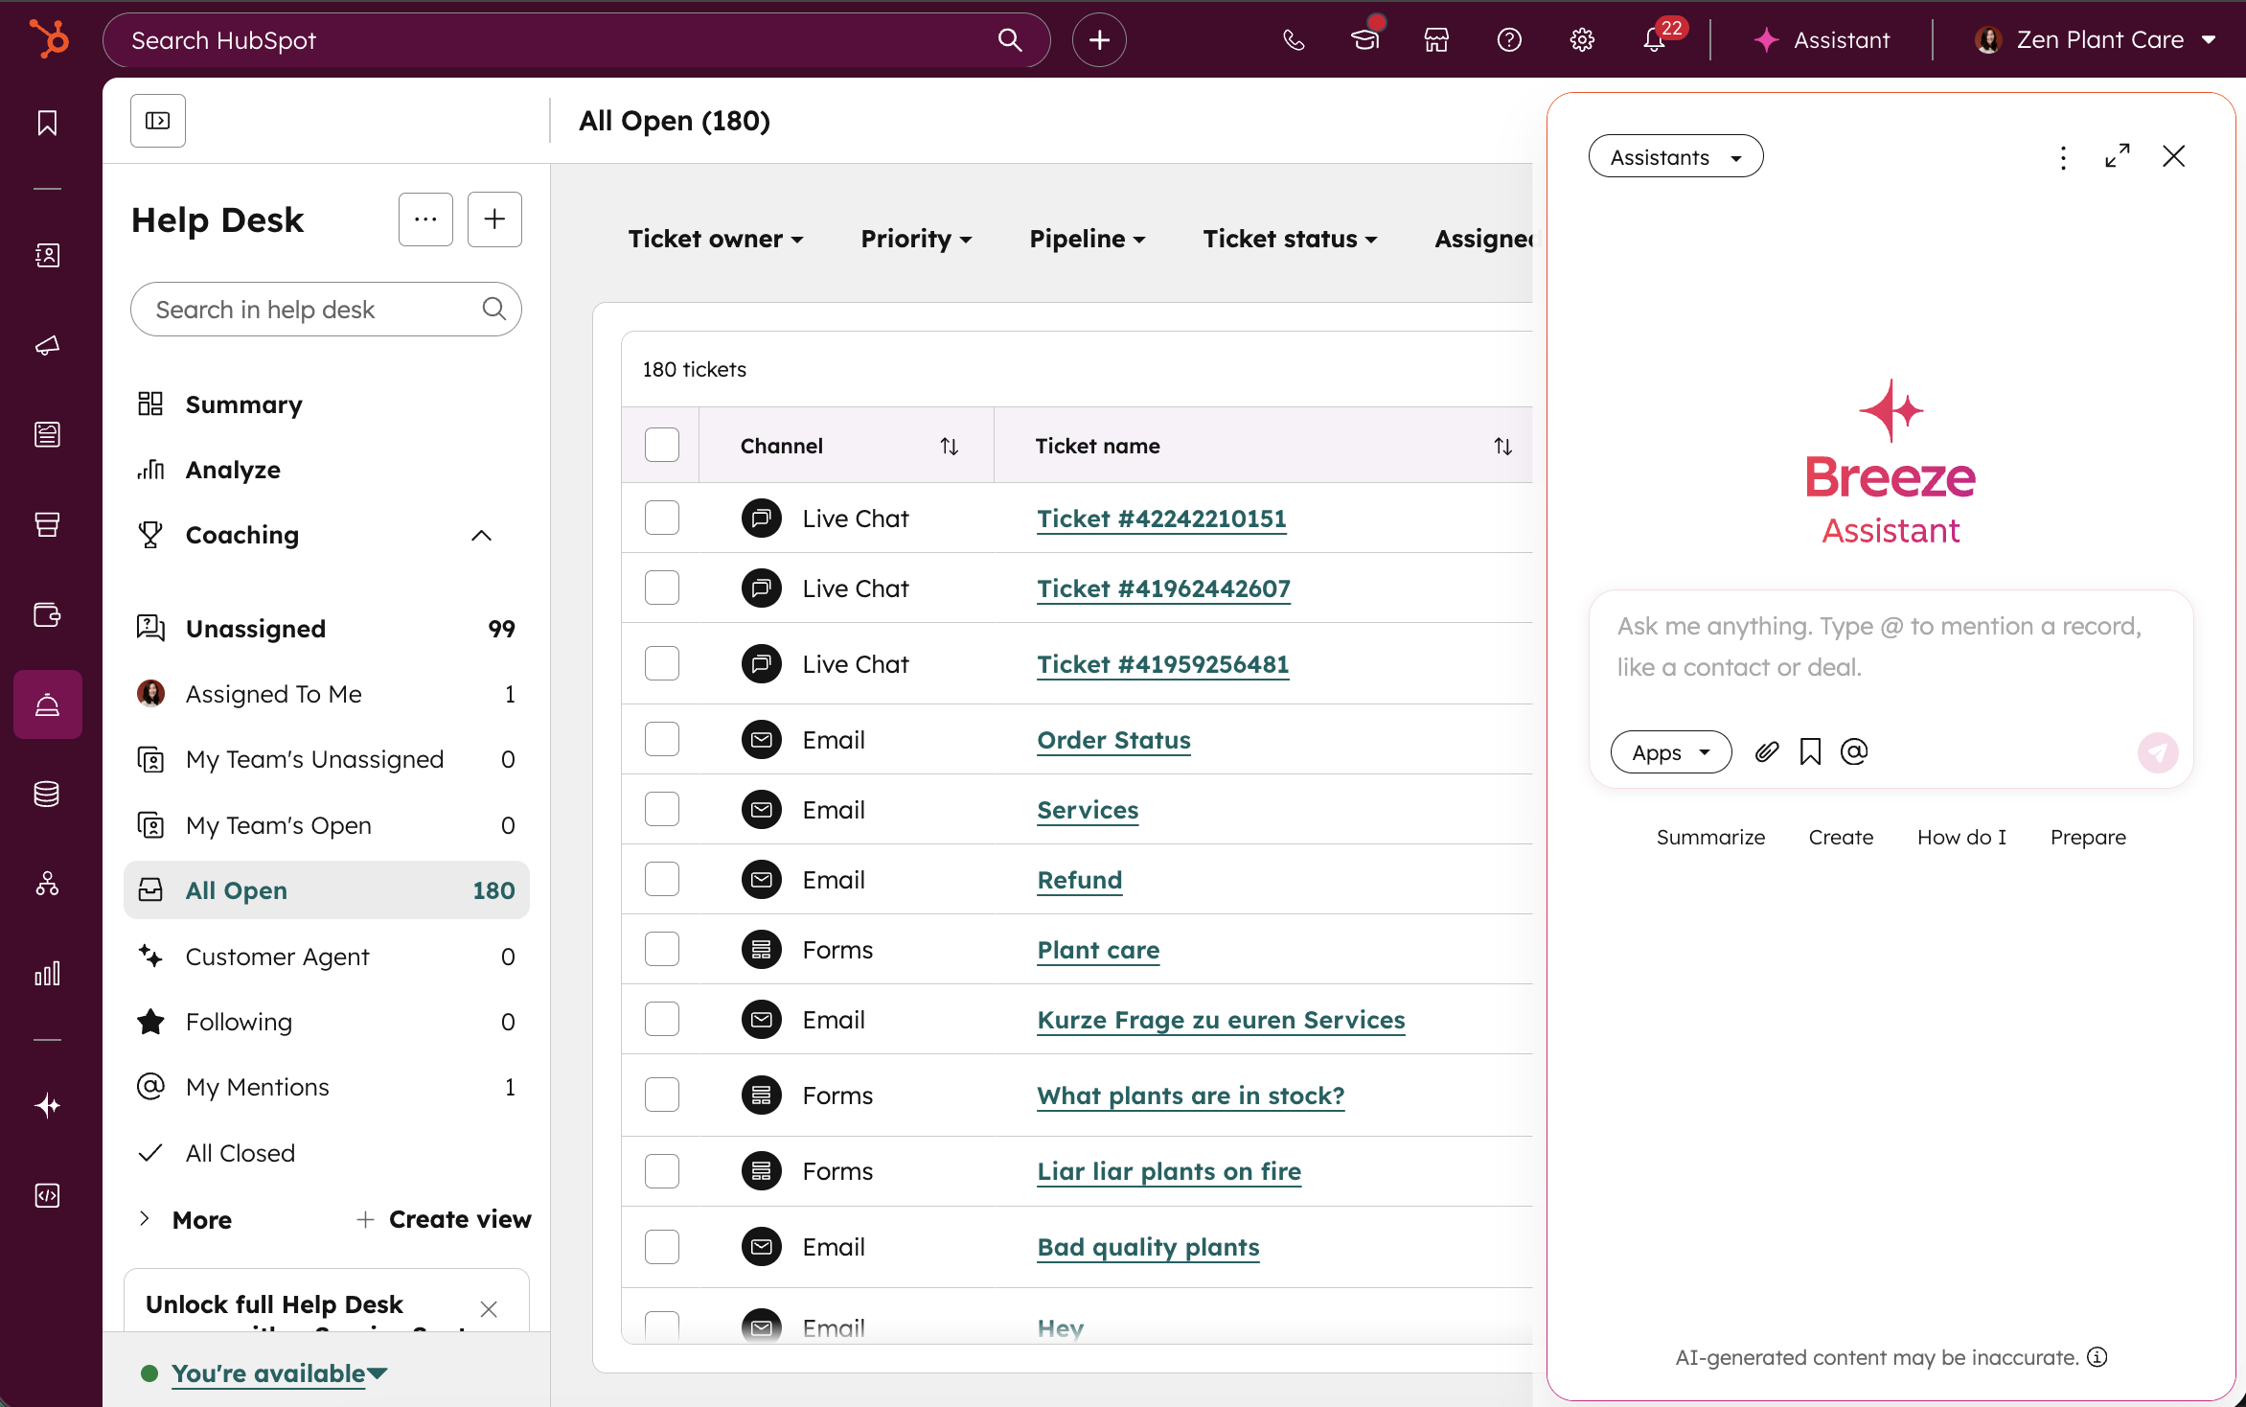The width and height of the screenshot is (2246, 1407).
Task: Click the @ mention icon in Breeze panel
Action: coord(1855,752)
